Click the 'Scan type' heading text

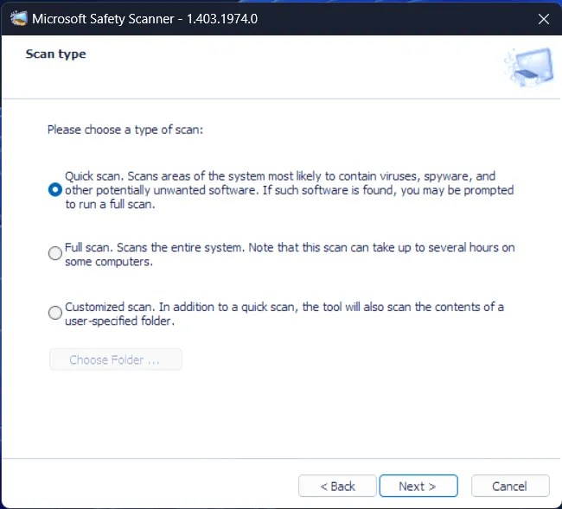pos(56,54)
